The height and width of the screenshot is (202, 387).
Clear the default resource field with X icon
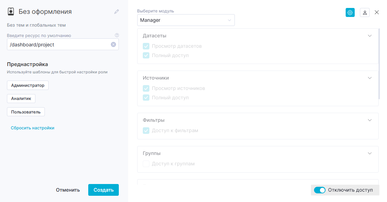113,45
